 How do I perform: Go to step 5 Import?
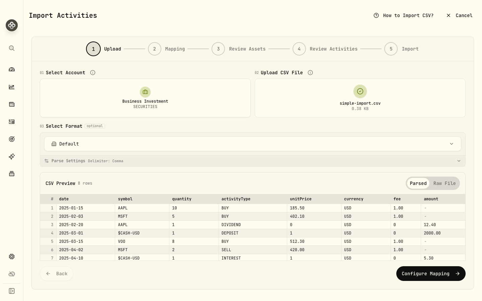(402, 49)
